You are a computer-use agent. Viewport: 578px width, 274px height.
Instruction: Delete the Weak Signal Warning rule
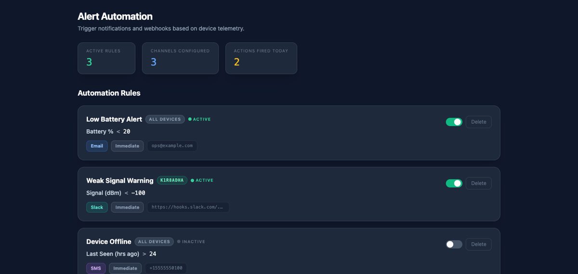click(479, 183)
